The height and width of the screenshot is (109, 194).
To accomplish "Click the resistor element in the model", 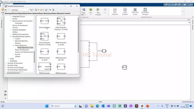I will click(x=89, y=51).
